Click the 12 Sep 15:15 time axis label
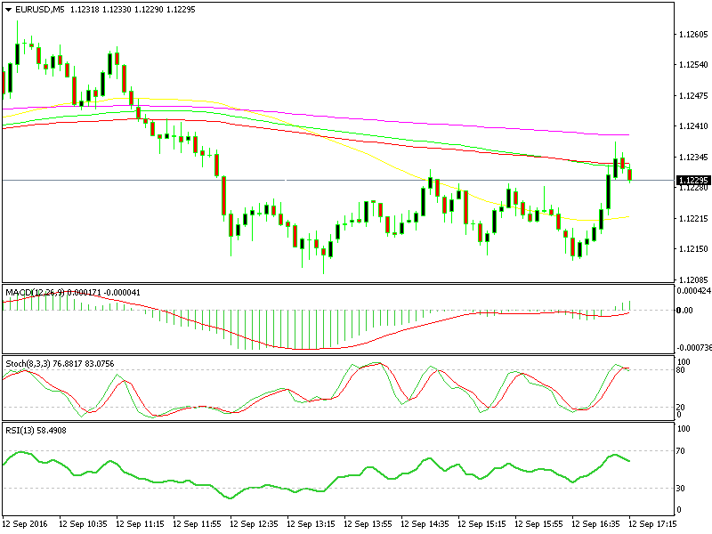712x534 pixels. click(x=481, y=524)
